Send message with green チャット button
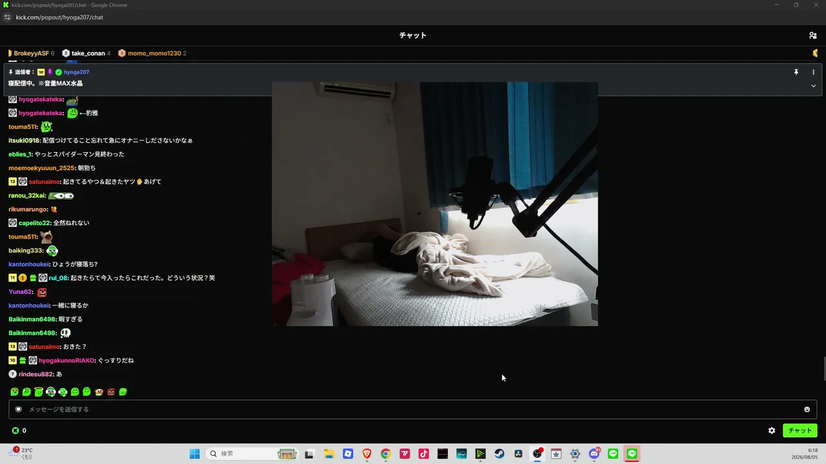The image size is (826, 464). (x=800, y=430)
